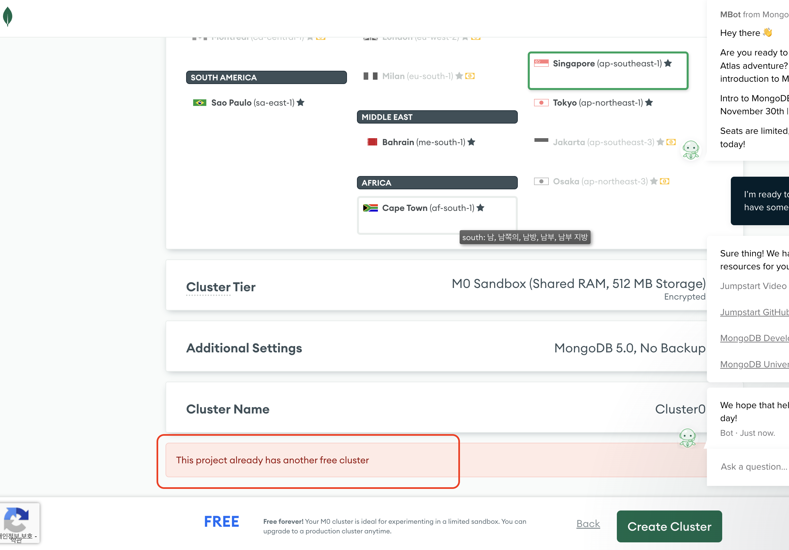This screenshot has width=789, height=550.
Task: Click the paid-tier money icon beside Osaka
Action: [665, 181]
